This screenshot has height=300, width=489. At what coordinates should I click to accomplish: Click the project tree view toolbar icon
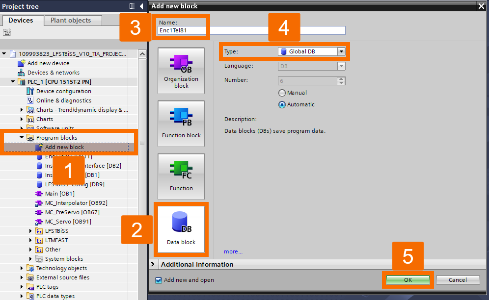coord(7,32)
